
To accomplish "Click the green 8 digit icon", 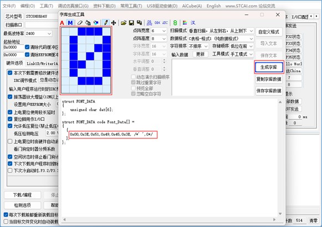I will point(175,23).
